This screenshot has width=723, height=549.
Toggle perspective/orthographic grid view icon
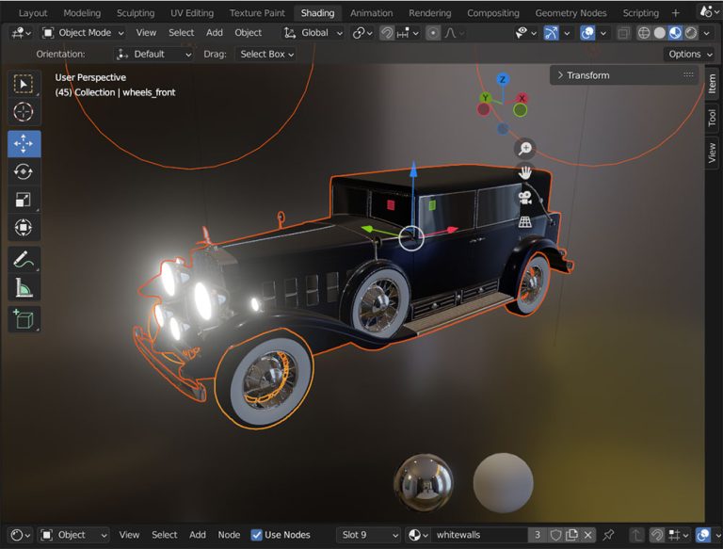click(x=524, y=222)
